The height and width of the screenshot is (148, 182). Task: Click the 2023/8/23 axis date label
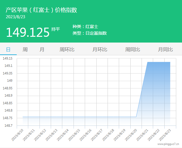165,135
